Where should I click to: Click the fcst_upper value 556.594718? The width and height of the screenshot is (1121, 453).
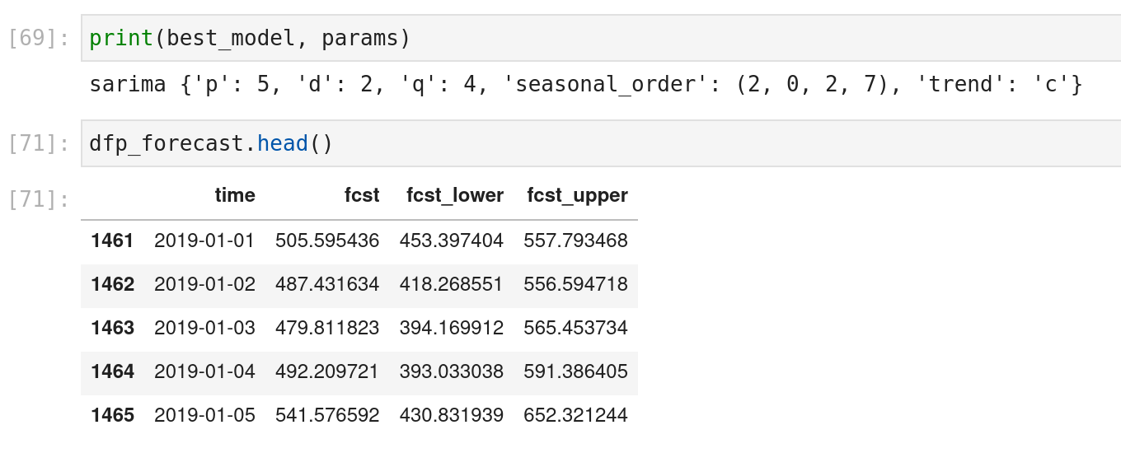point(575,284)
